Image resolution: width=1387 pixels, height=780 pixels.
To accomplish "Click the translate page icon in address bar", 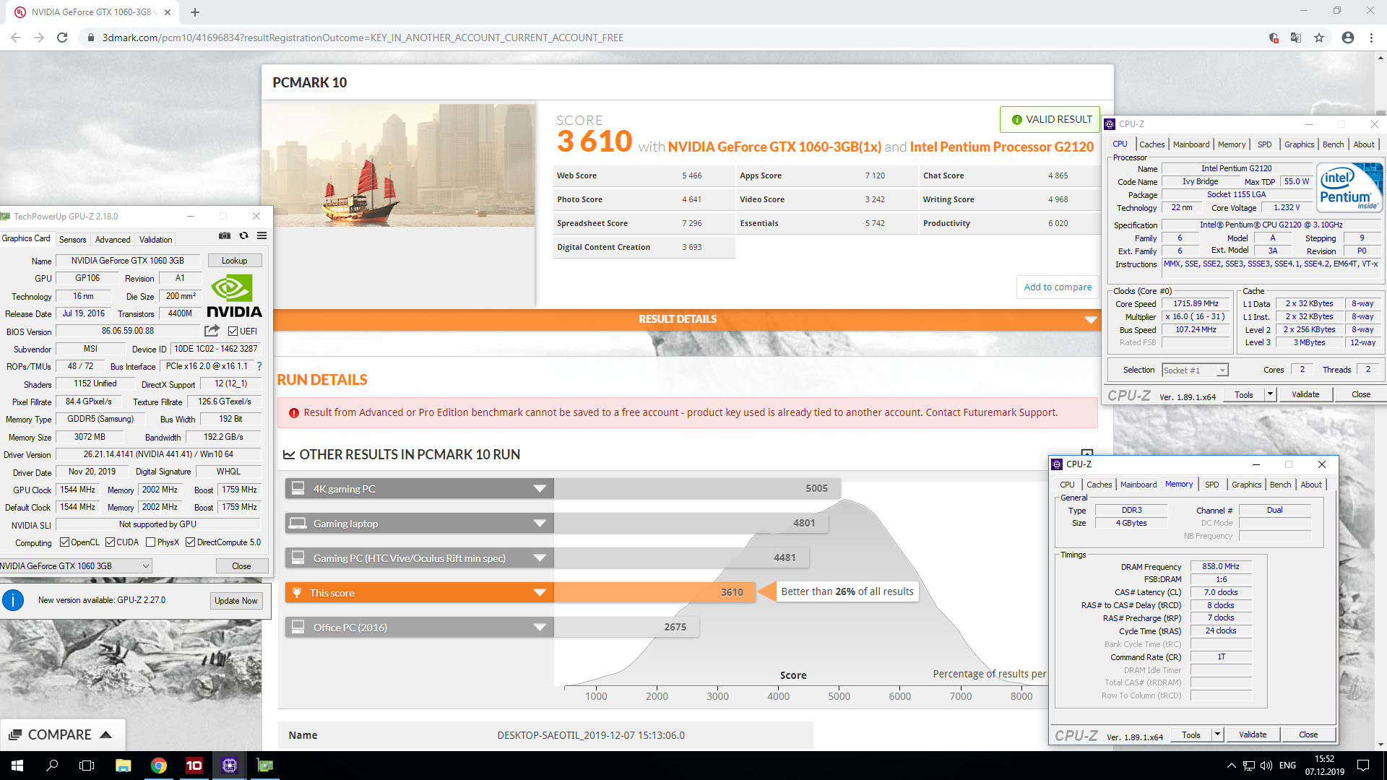I will [1296, 38].
